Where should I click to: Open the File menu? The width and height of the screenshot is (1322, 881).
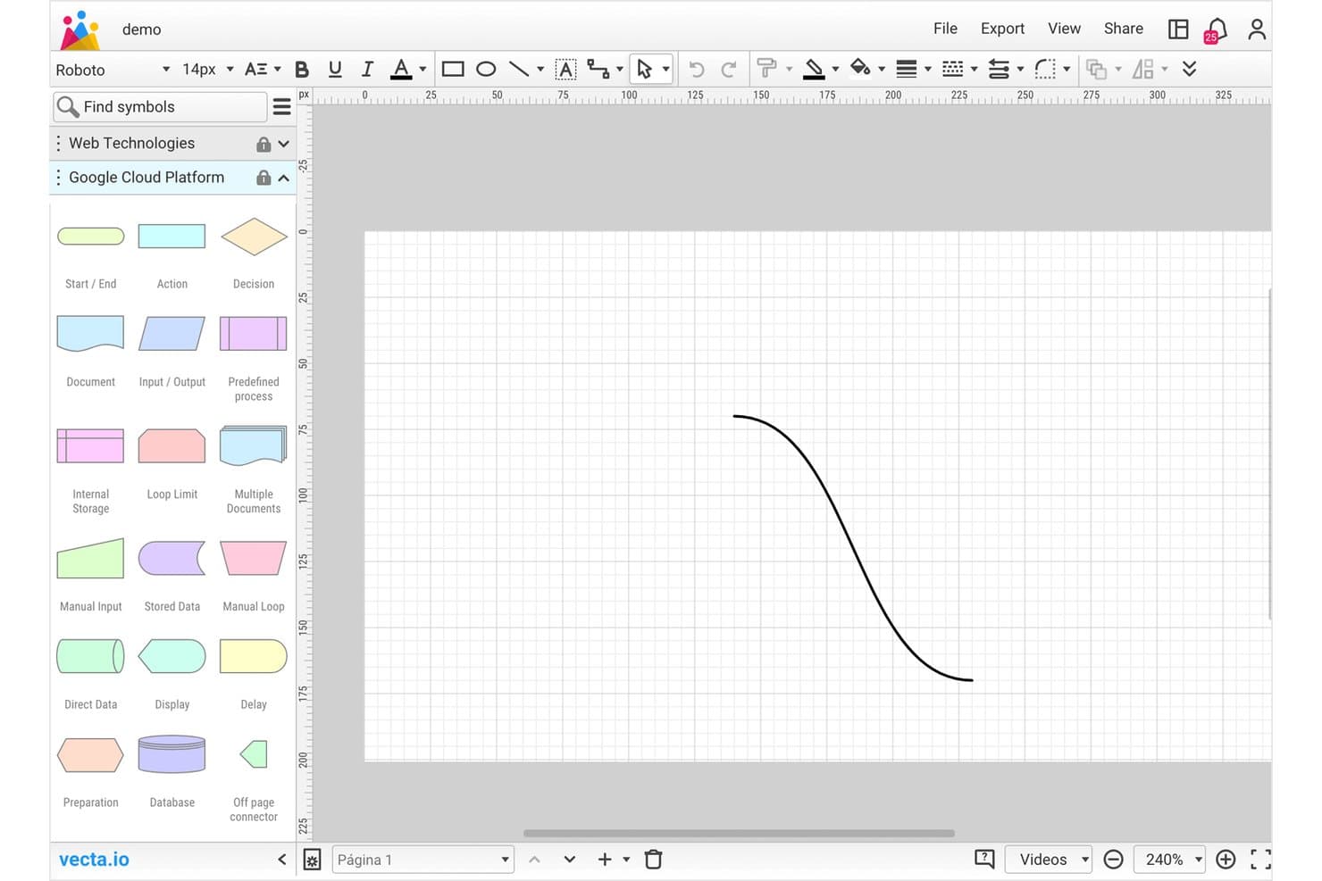(x=945, y=29)
